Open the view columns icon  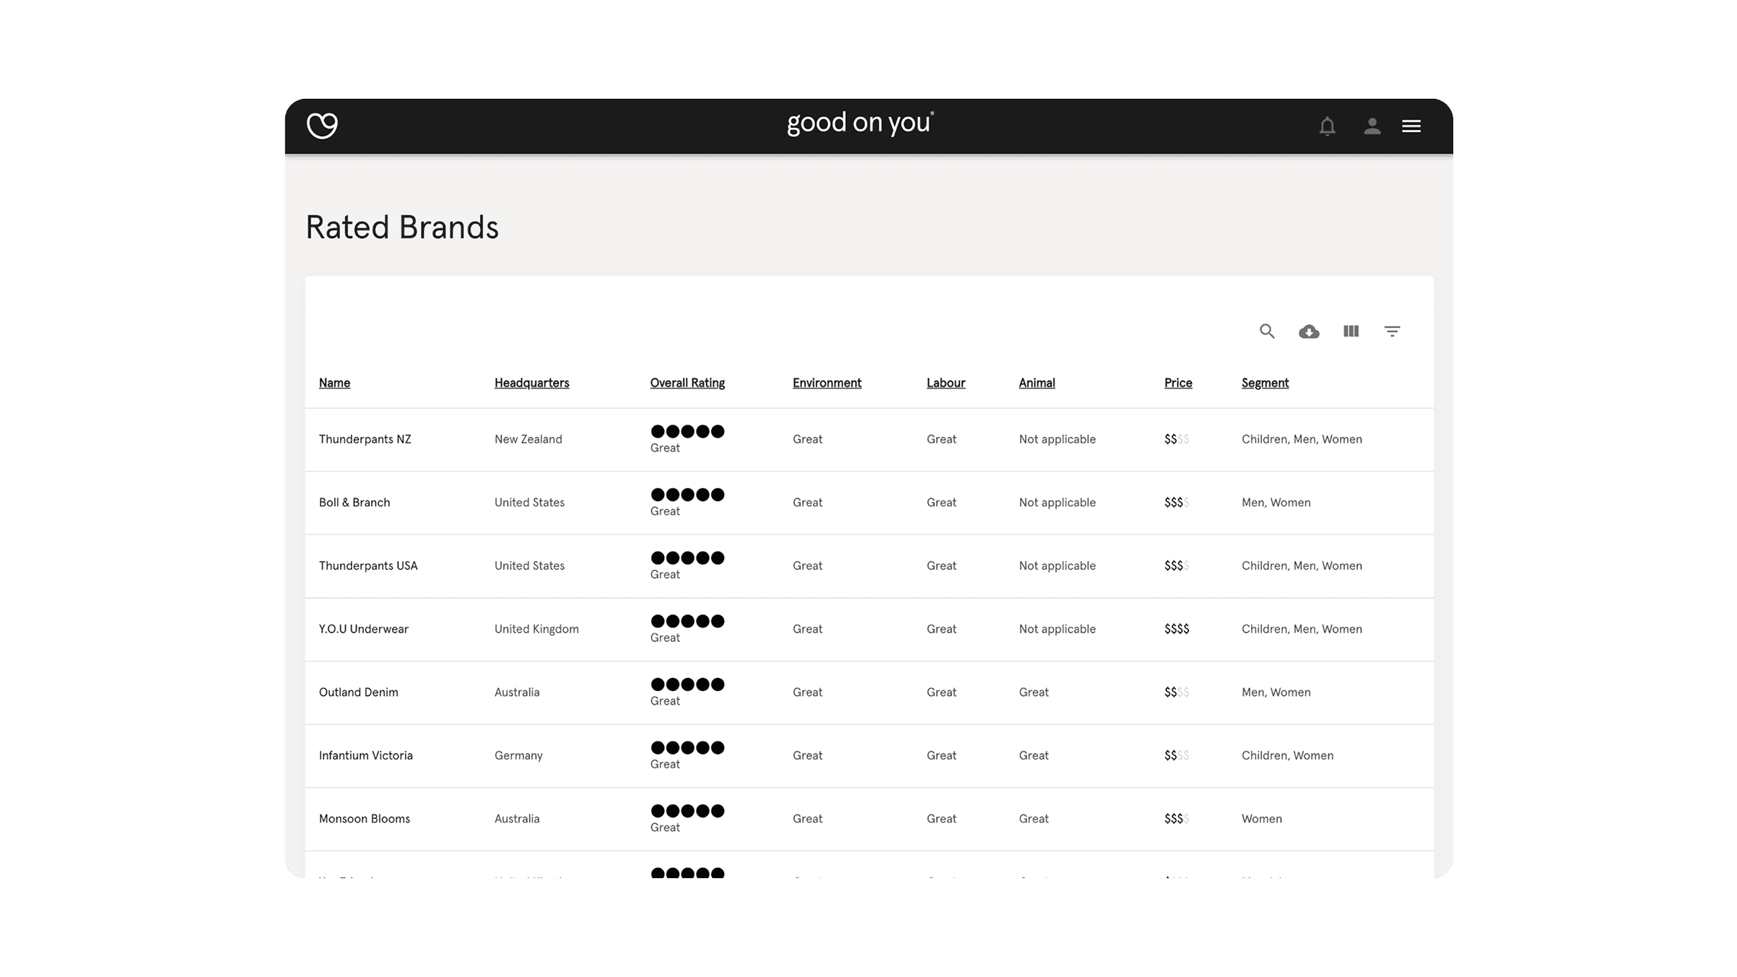[1351, 331]
